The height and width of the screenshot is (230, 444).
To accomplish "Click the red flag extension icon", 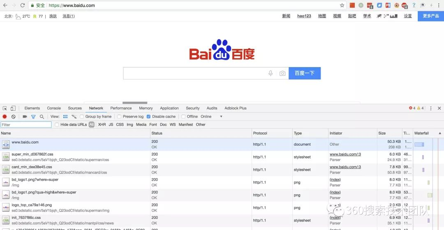I will [x=352, y=5].
